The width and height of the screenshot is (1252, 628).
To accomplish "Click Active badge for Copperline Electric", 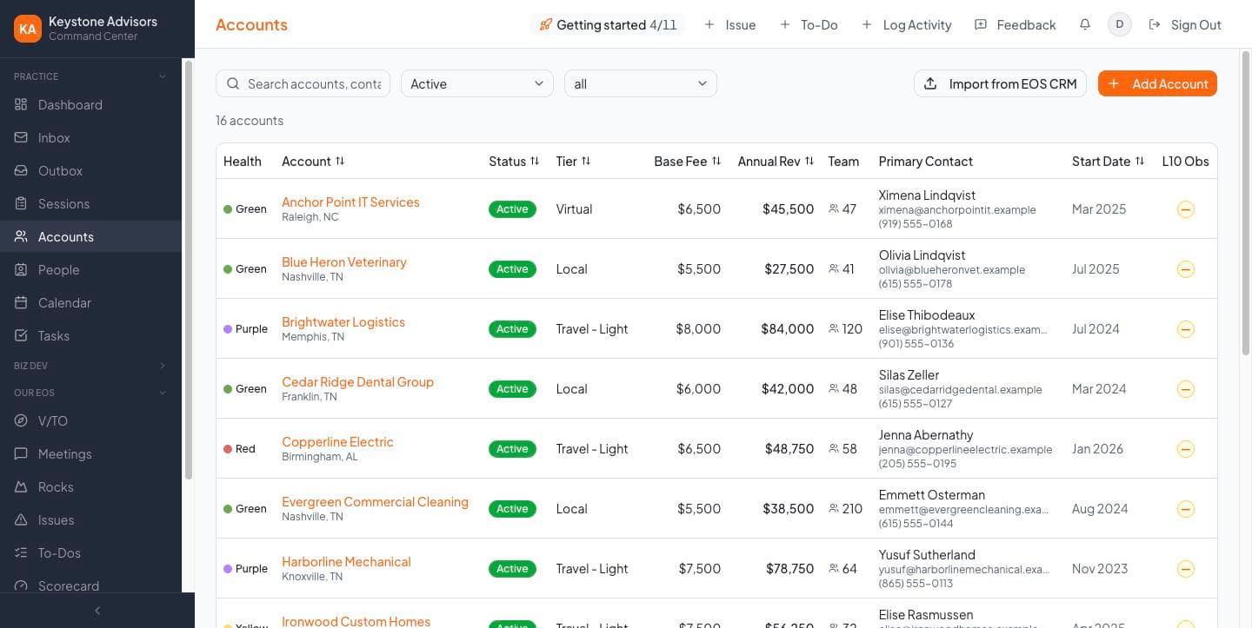I will coord(512,449).
